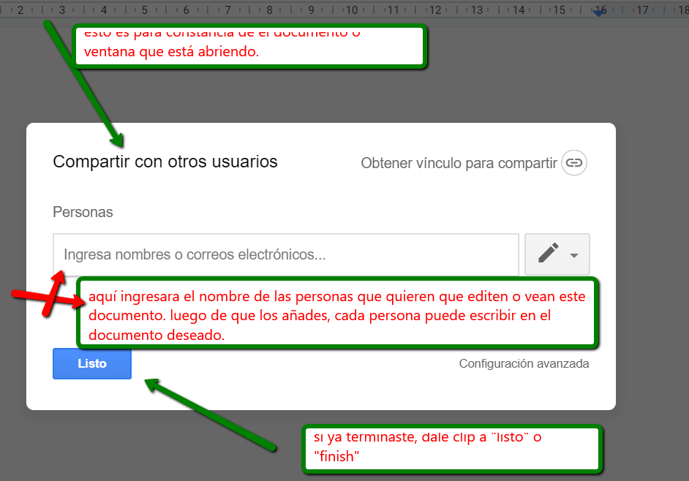Click the number 5 on the ruler
This screenshot has height=481, width=689.
[x=145, y=10]
